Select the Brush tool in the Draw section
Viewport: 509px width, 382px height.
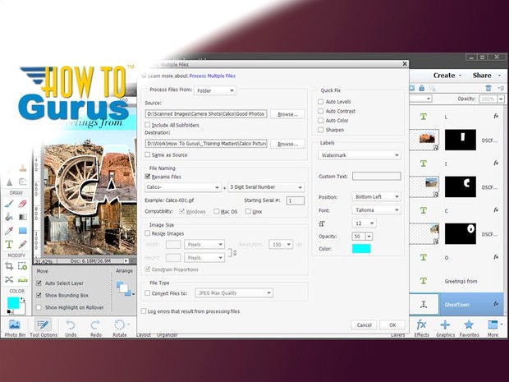point(9,204)
